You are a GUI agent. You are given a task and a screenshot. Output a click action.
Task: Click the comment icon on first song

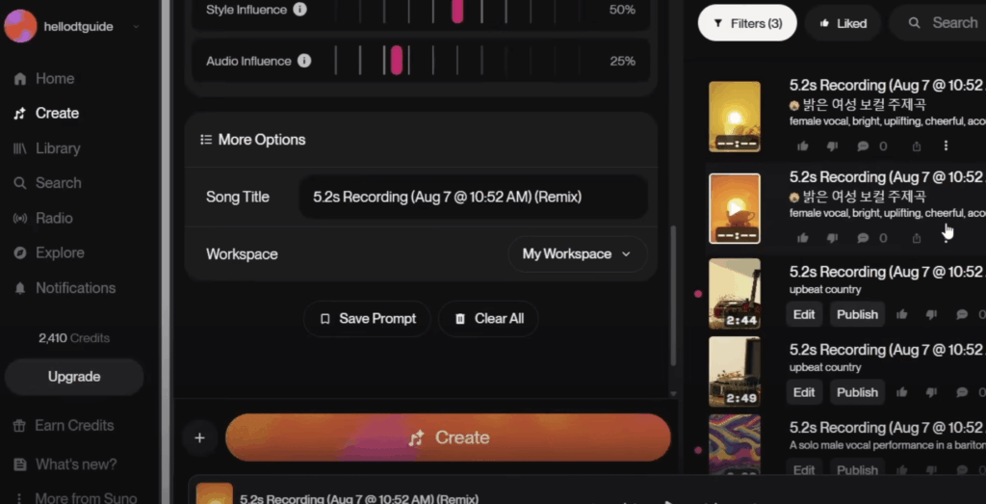(863, 146)
